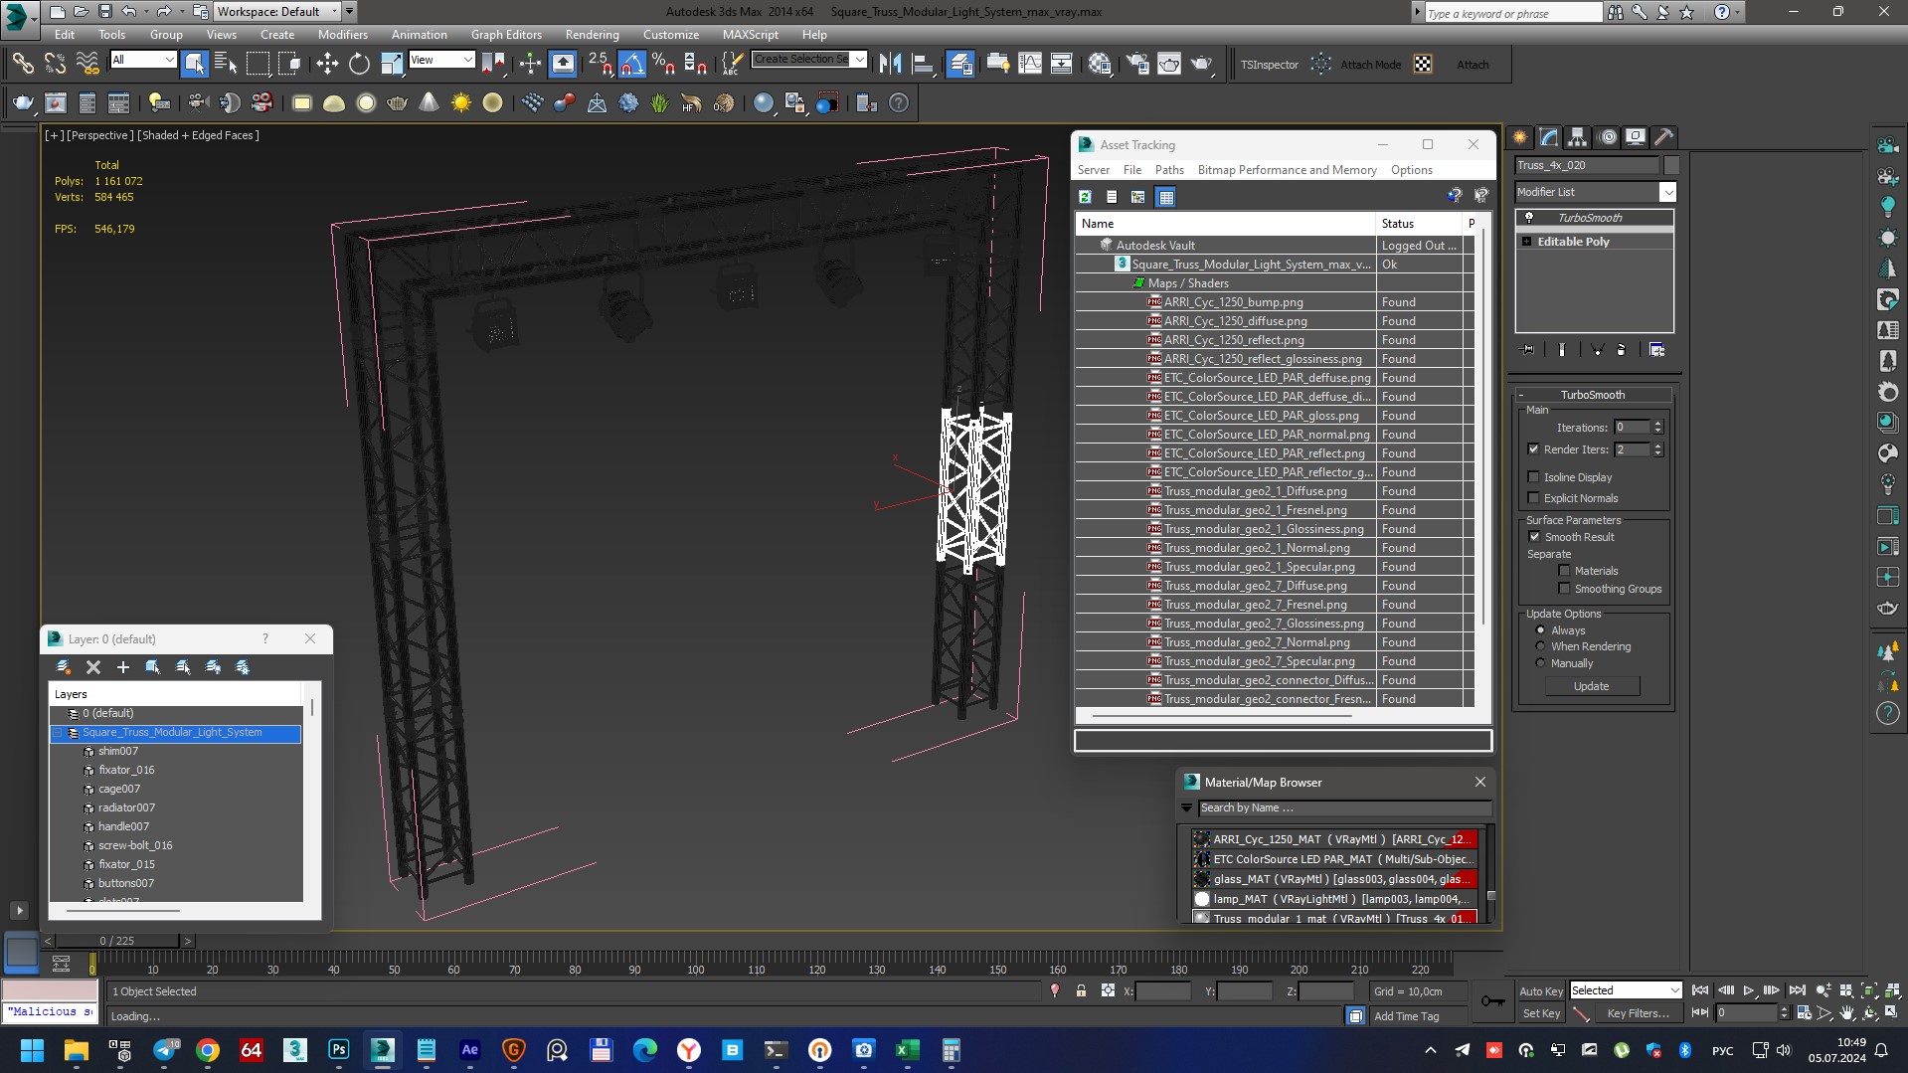Go to end of animation

1797,990
